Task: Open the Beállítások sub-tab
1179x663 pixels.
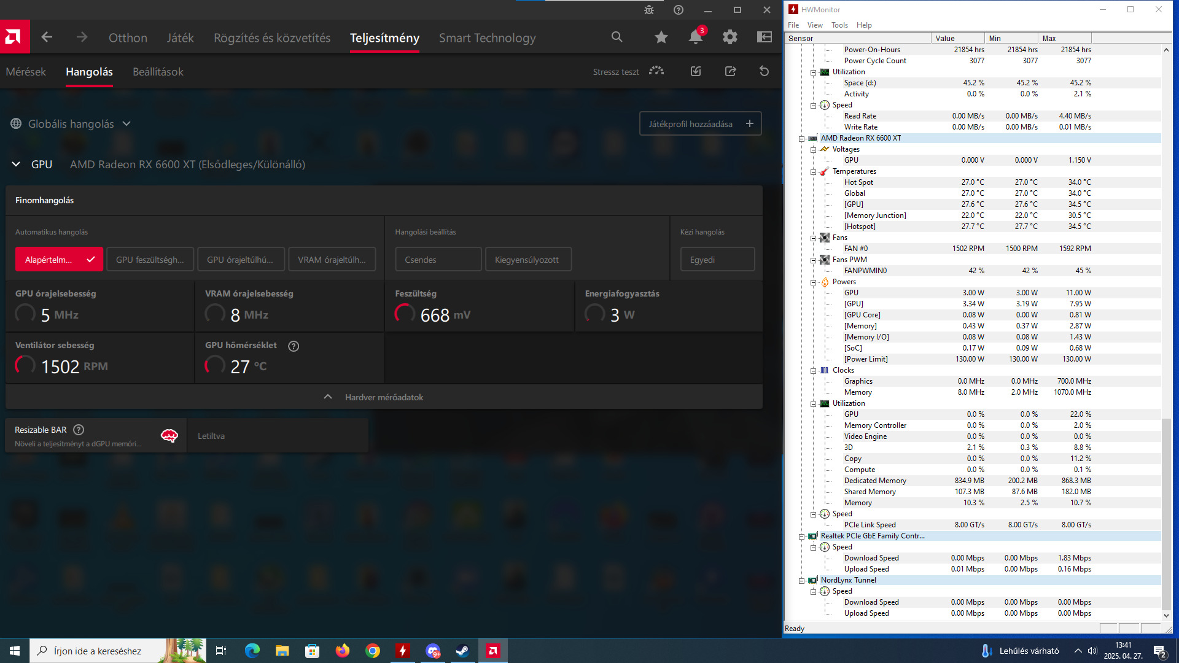Action: pos(158,72)
